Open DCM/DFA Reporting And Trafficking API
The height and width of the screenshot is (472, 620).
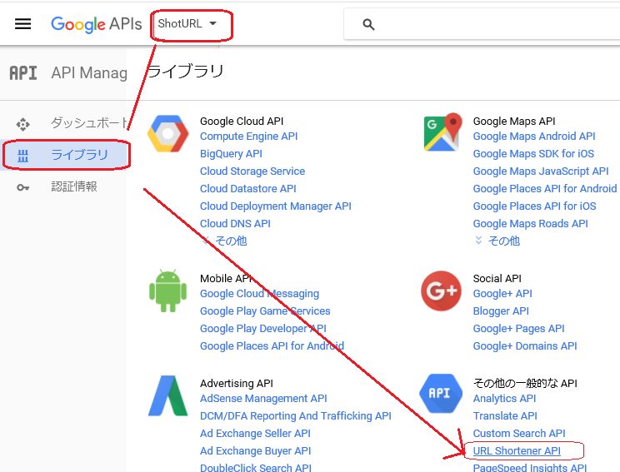[295, 416]
